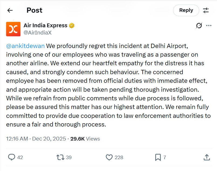Click the Grok icon beside the post
This screenshot has width=217, height=171.
[x=199, y=26]
